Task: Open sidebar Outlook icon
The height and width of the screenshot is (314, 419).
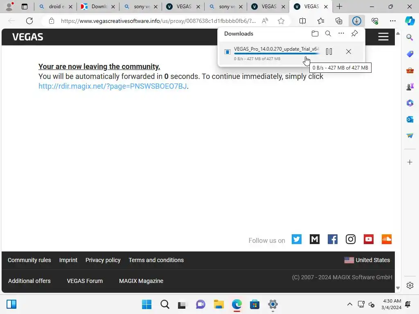Action: (410, 119)
